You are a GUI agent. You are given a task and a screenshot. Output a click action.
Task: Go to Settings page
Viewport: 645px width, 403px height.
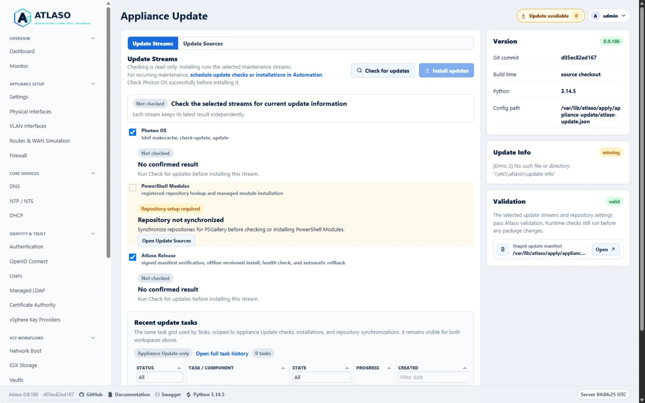[x=19, y=97]
